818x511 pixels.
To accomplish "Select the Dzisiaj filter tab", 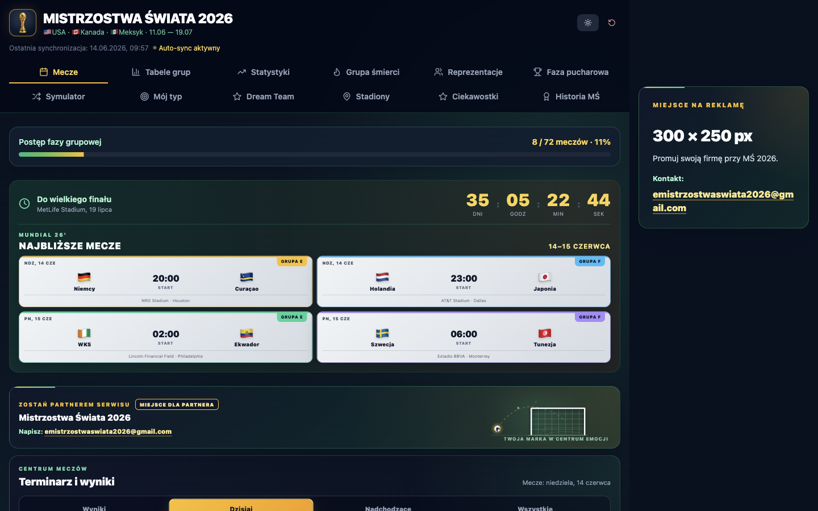I will [241, 505].
